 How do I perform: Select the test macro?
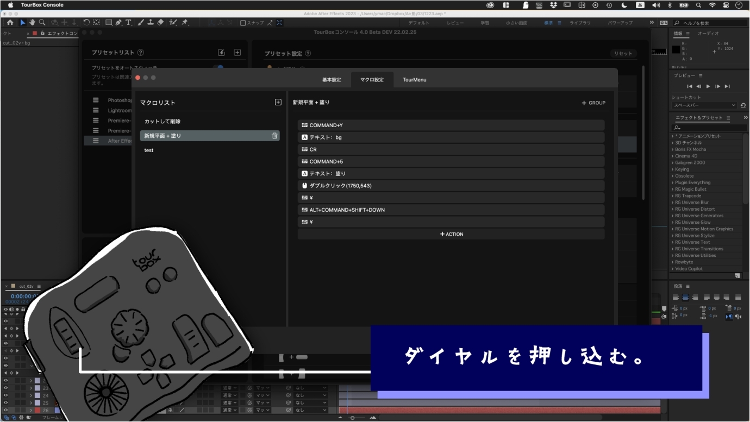[x=210, y=150]
